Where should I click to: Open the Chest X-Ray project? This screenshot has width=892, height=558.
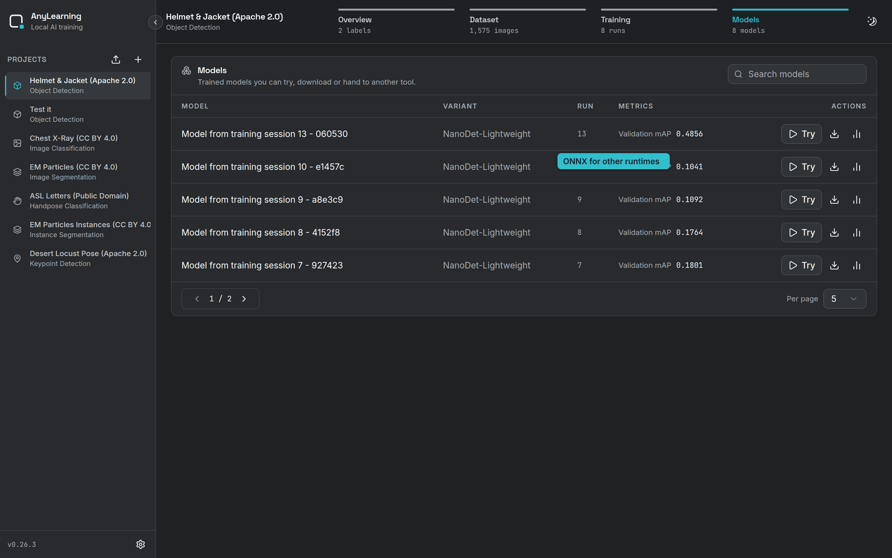[78, 143]
